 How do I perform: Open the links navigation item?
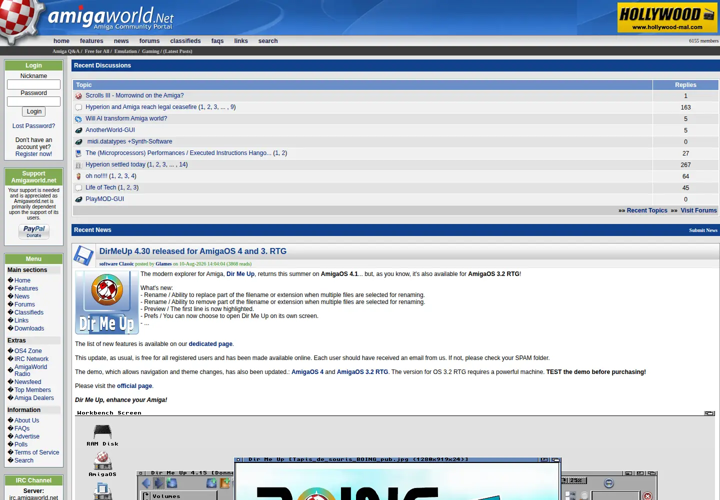241,41
